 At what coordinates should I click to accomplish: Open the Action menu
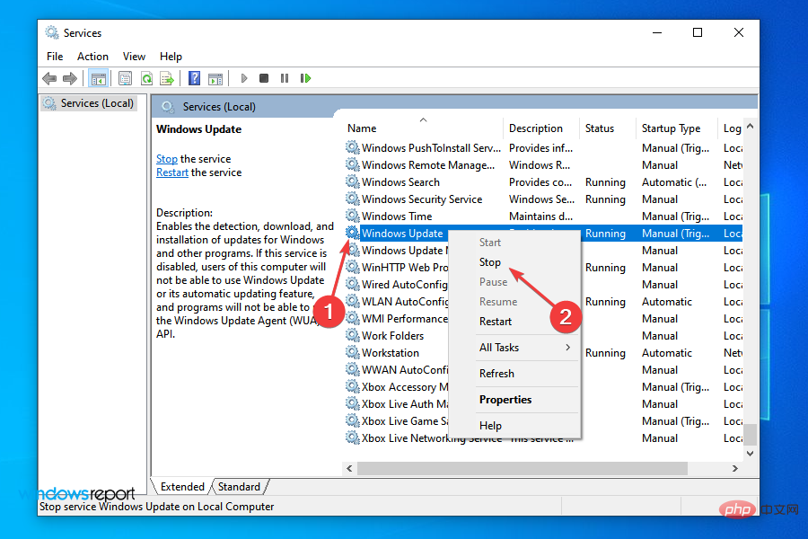point(92,56)
